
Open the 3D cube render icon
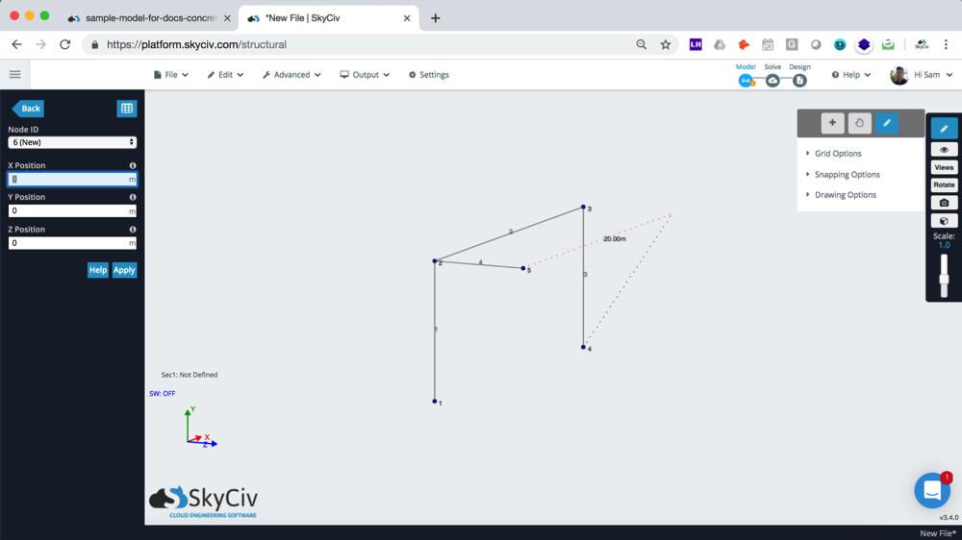tap(944, 221)
